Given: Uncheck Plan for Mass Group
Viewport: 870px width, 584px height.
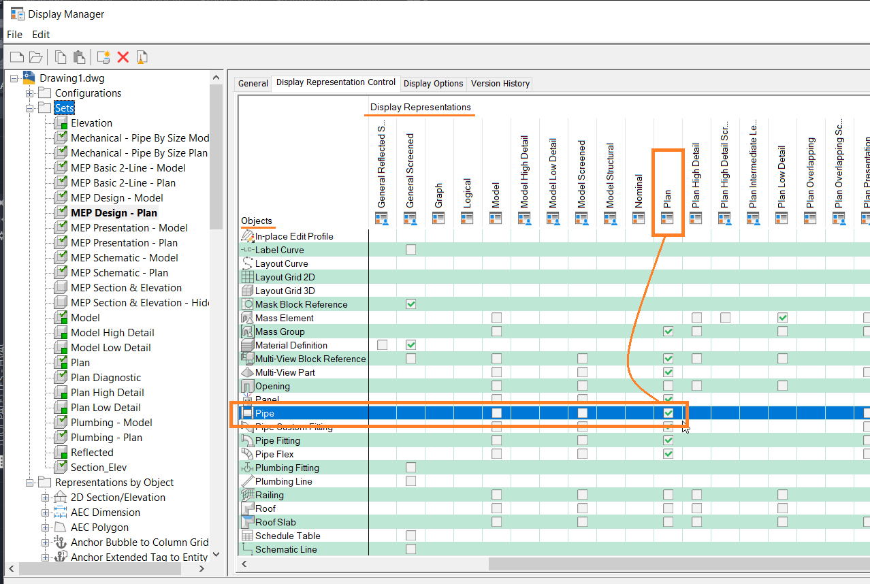Looking at the screenshot, I should pos(668,331).
